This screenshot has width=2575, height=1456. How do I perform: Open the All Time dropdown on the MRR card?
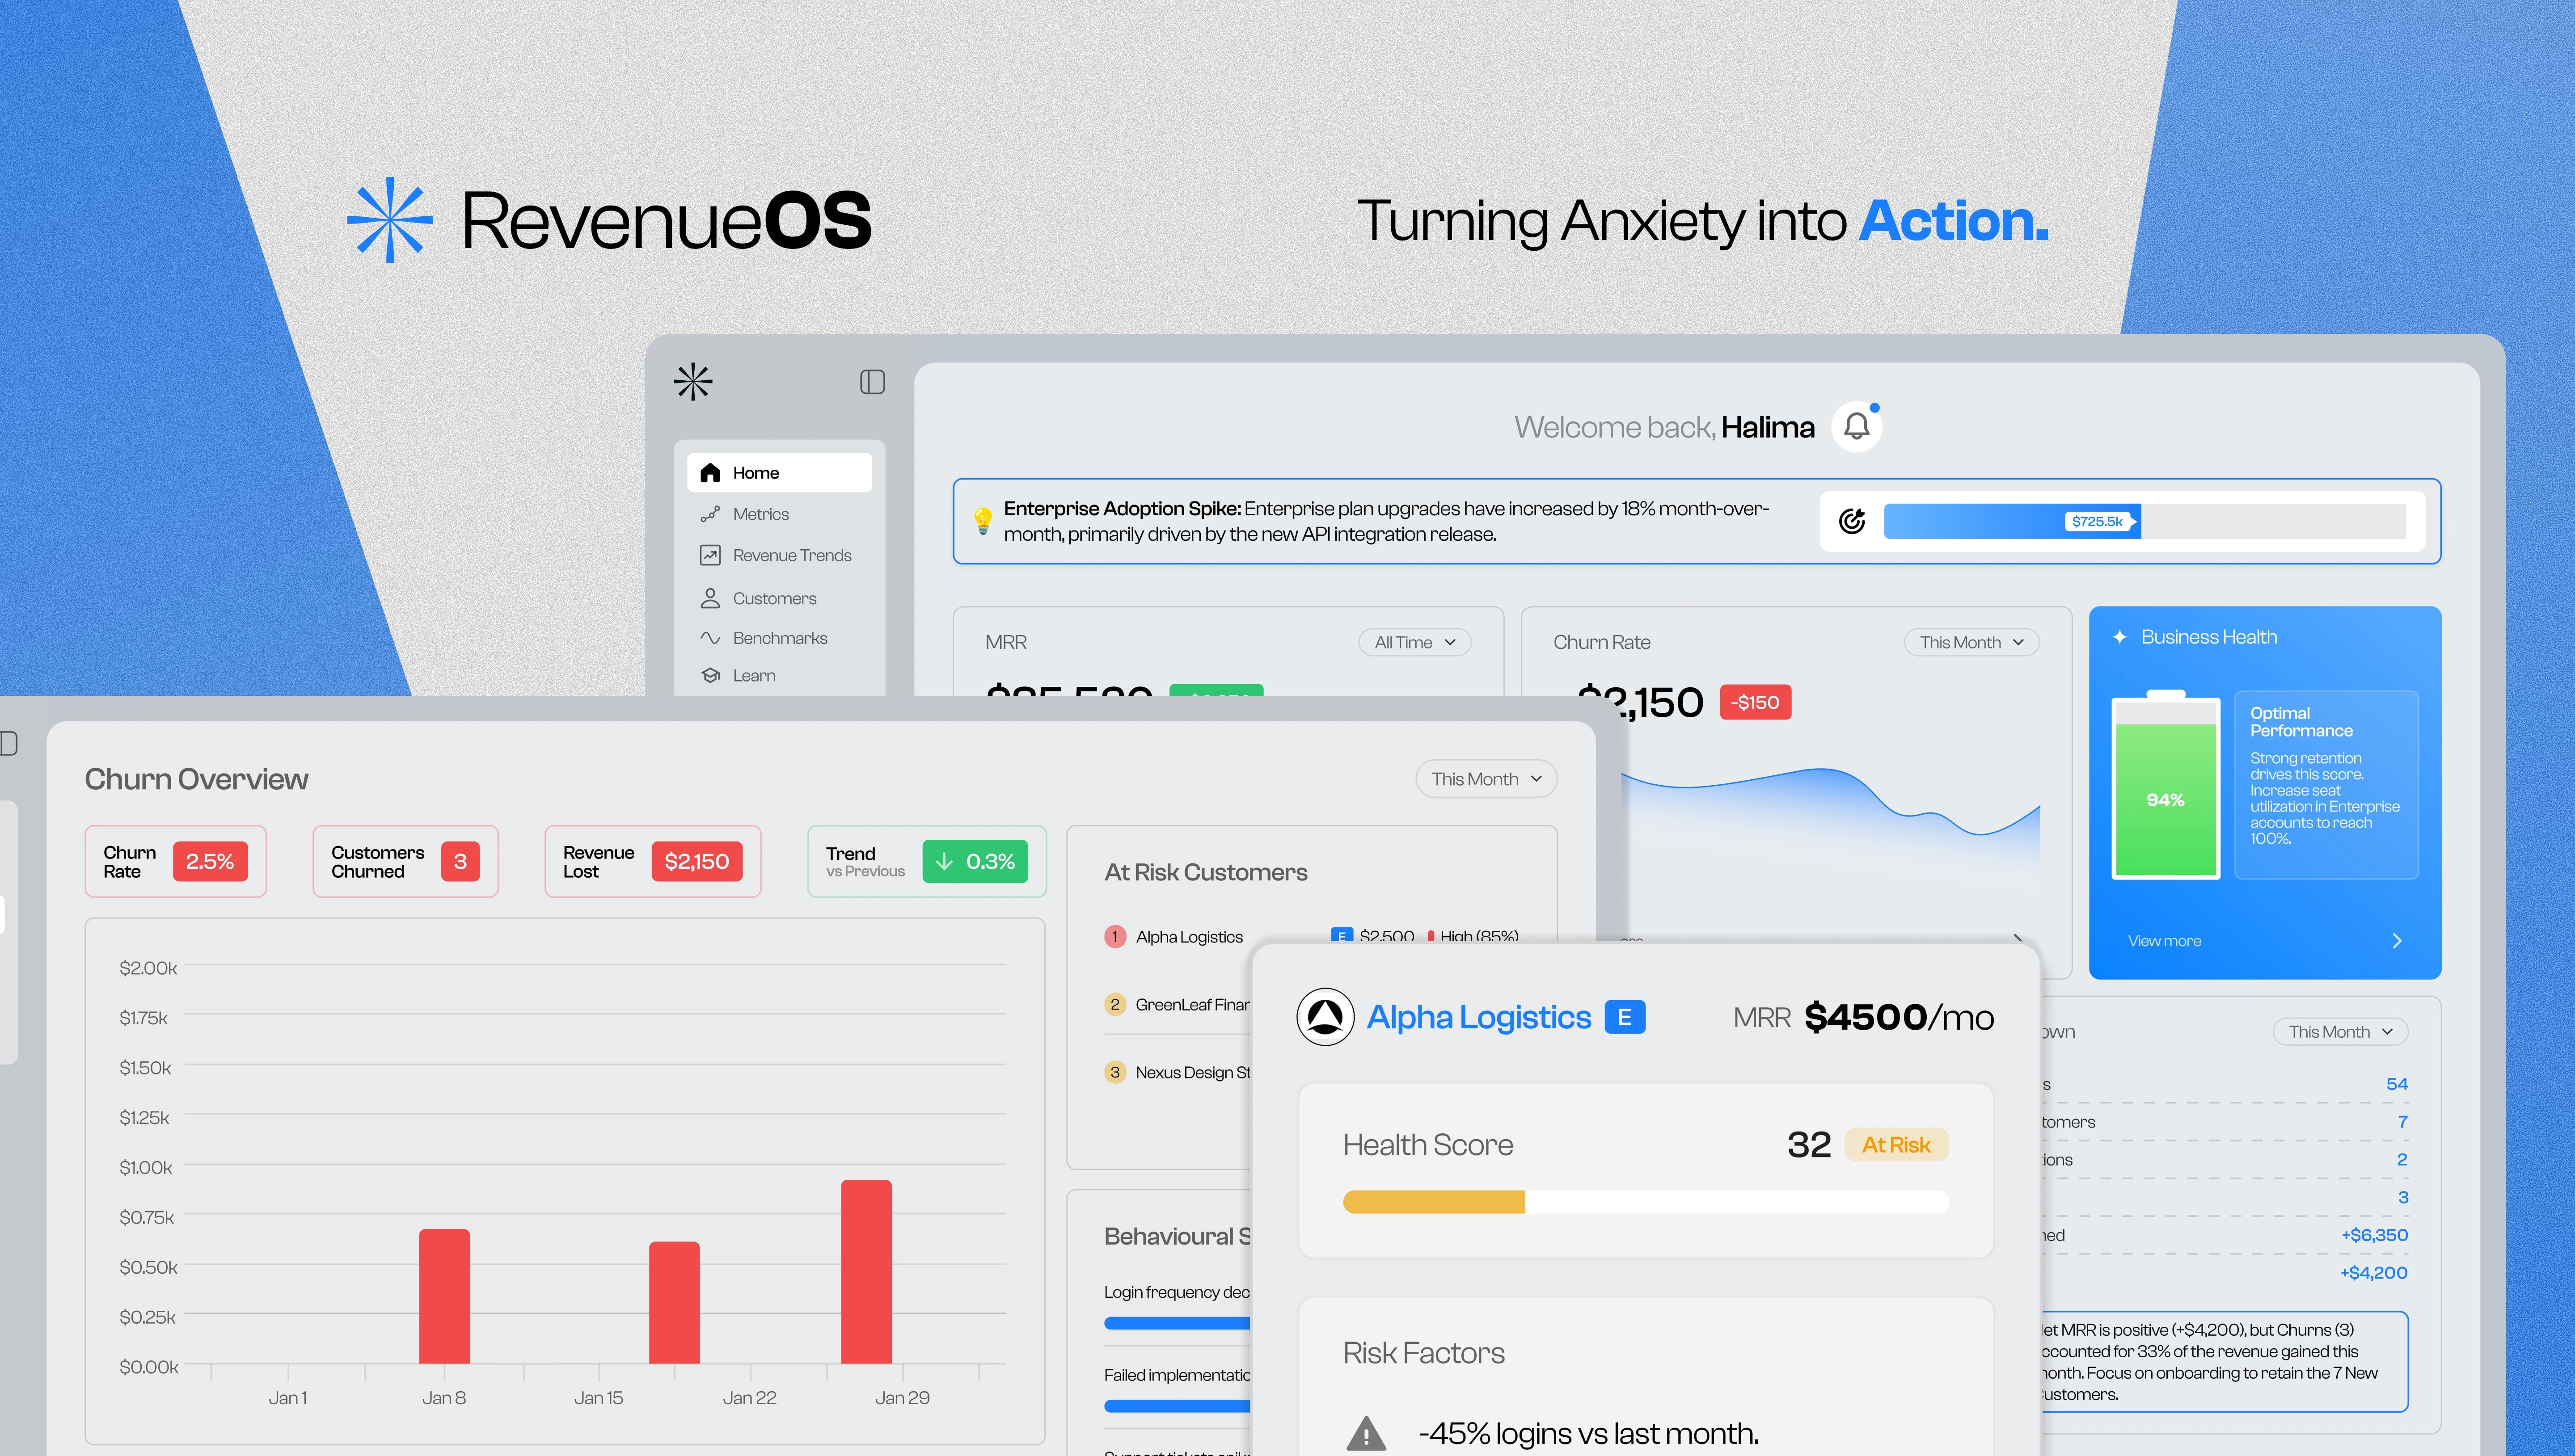click(1414, 642)
